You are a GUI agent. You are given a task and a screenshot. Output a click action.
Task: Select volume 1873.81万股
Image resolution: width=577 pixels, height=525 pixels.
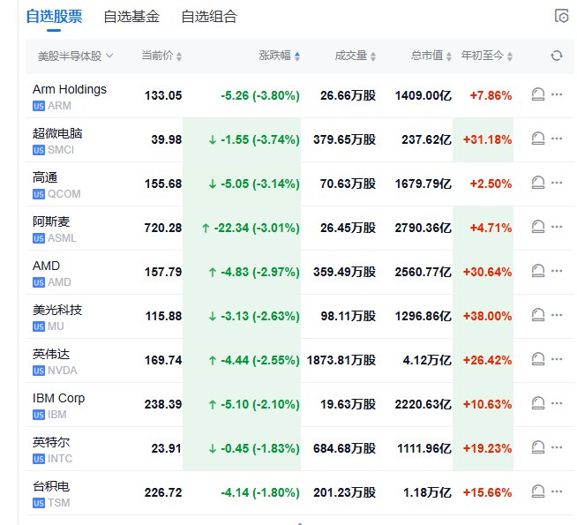pyautogui.click(x=341, y=360)
